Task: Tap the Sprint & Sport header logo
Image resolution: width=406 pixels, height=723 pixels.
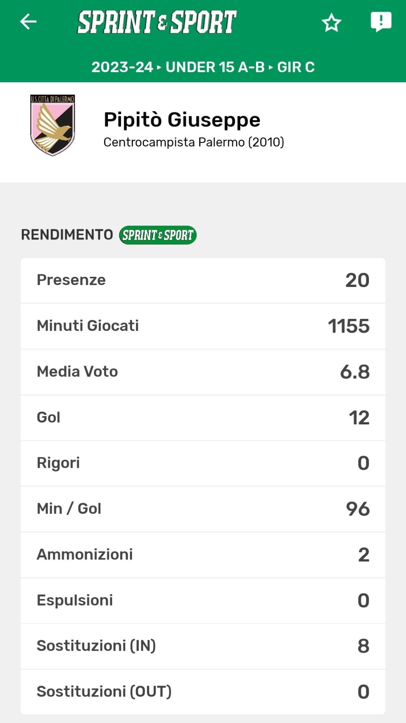Action: (157, 22)
